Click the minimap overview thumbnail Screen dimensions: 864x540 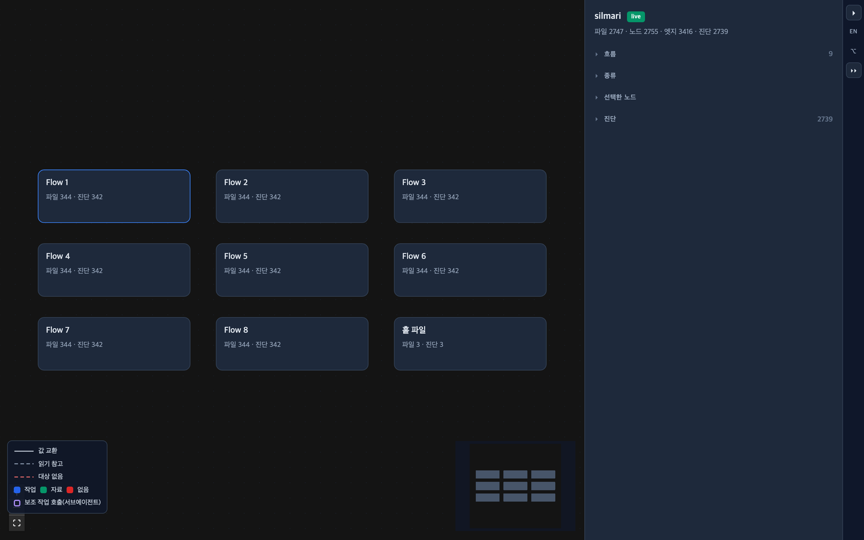tap(515, 485)
